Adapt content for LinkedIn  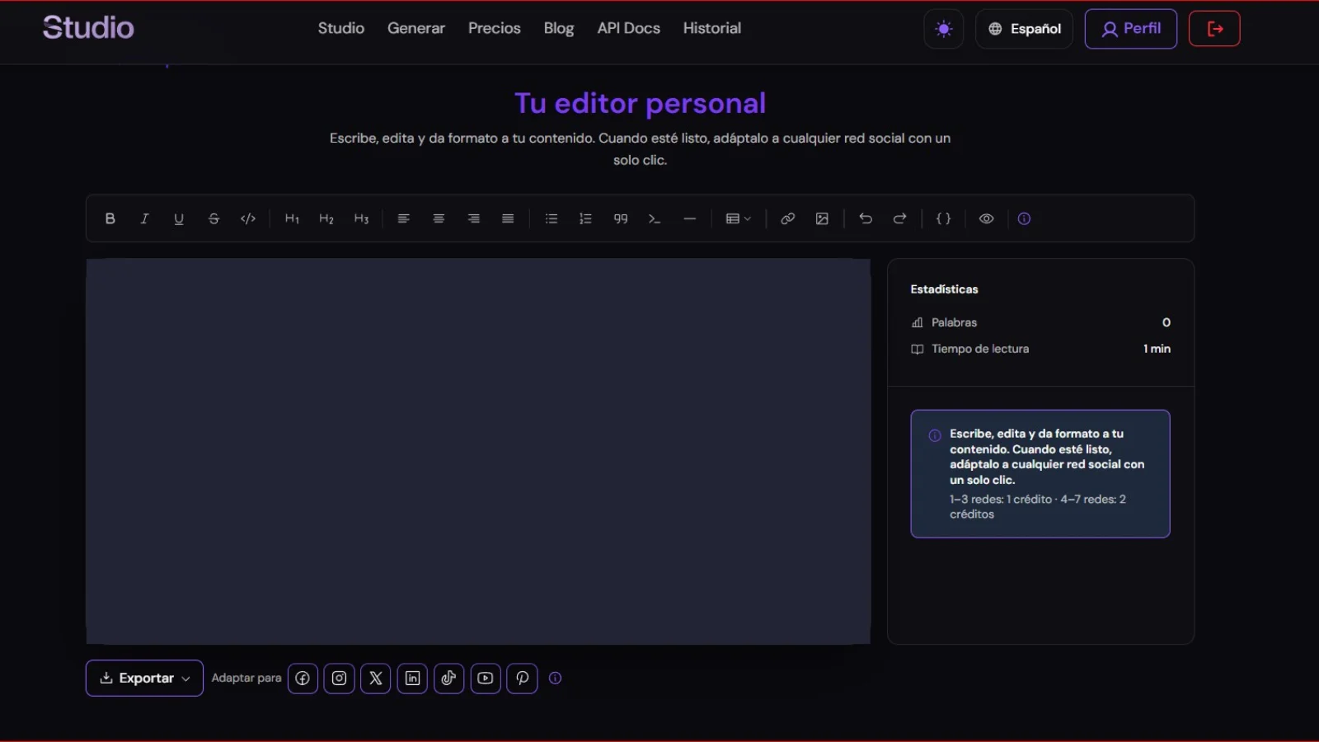[412, 678]
